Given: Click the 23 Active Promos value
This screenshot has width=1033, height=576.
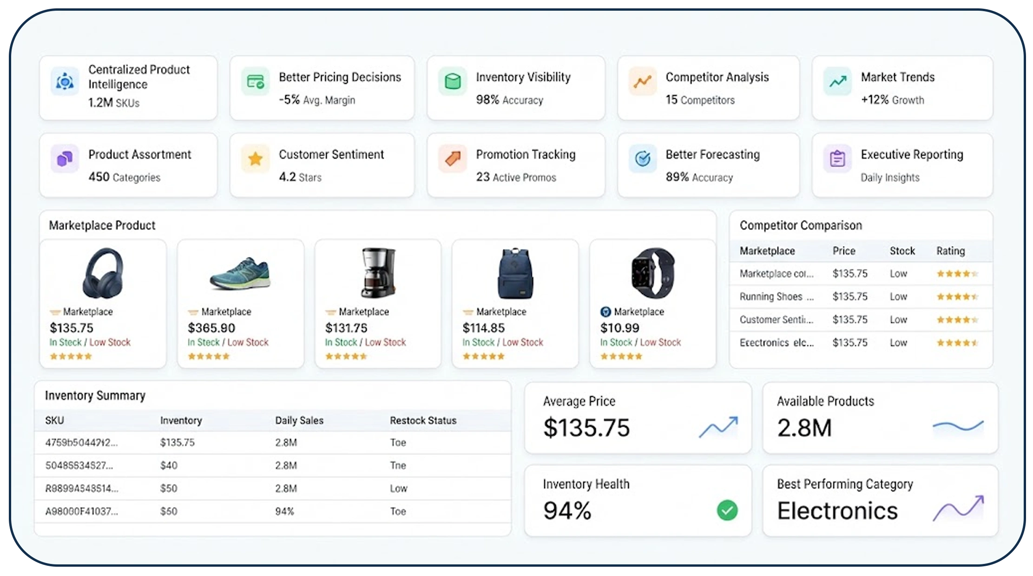Looking at the screenshot, I should pyautogui.click(x=516, y=177).
